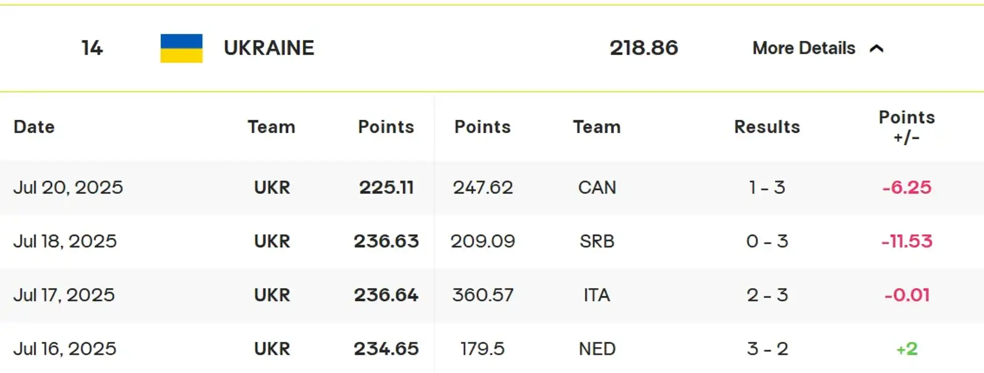Click the green +2 points change

click(x=907, y=349)
